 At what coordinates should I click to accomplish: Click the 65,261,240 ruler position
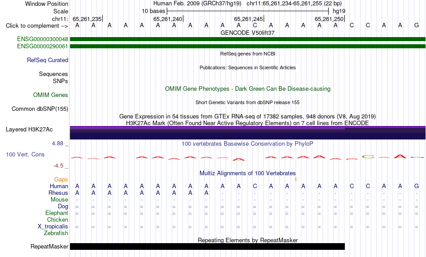pos(168,19)
